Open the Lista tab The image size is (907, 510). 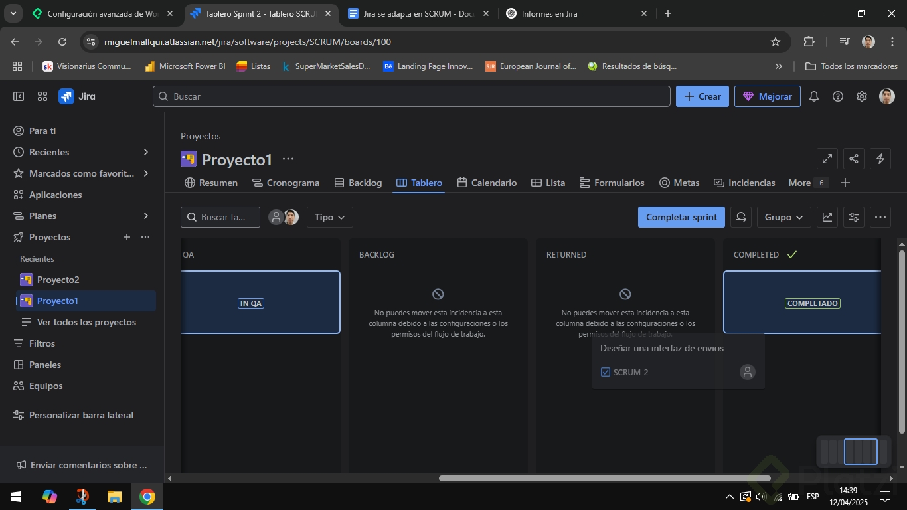pos(548,183)
